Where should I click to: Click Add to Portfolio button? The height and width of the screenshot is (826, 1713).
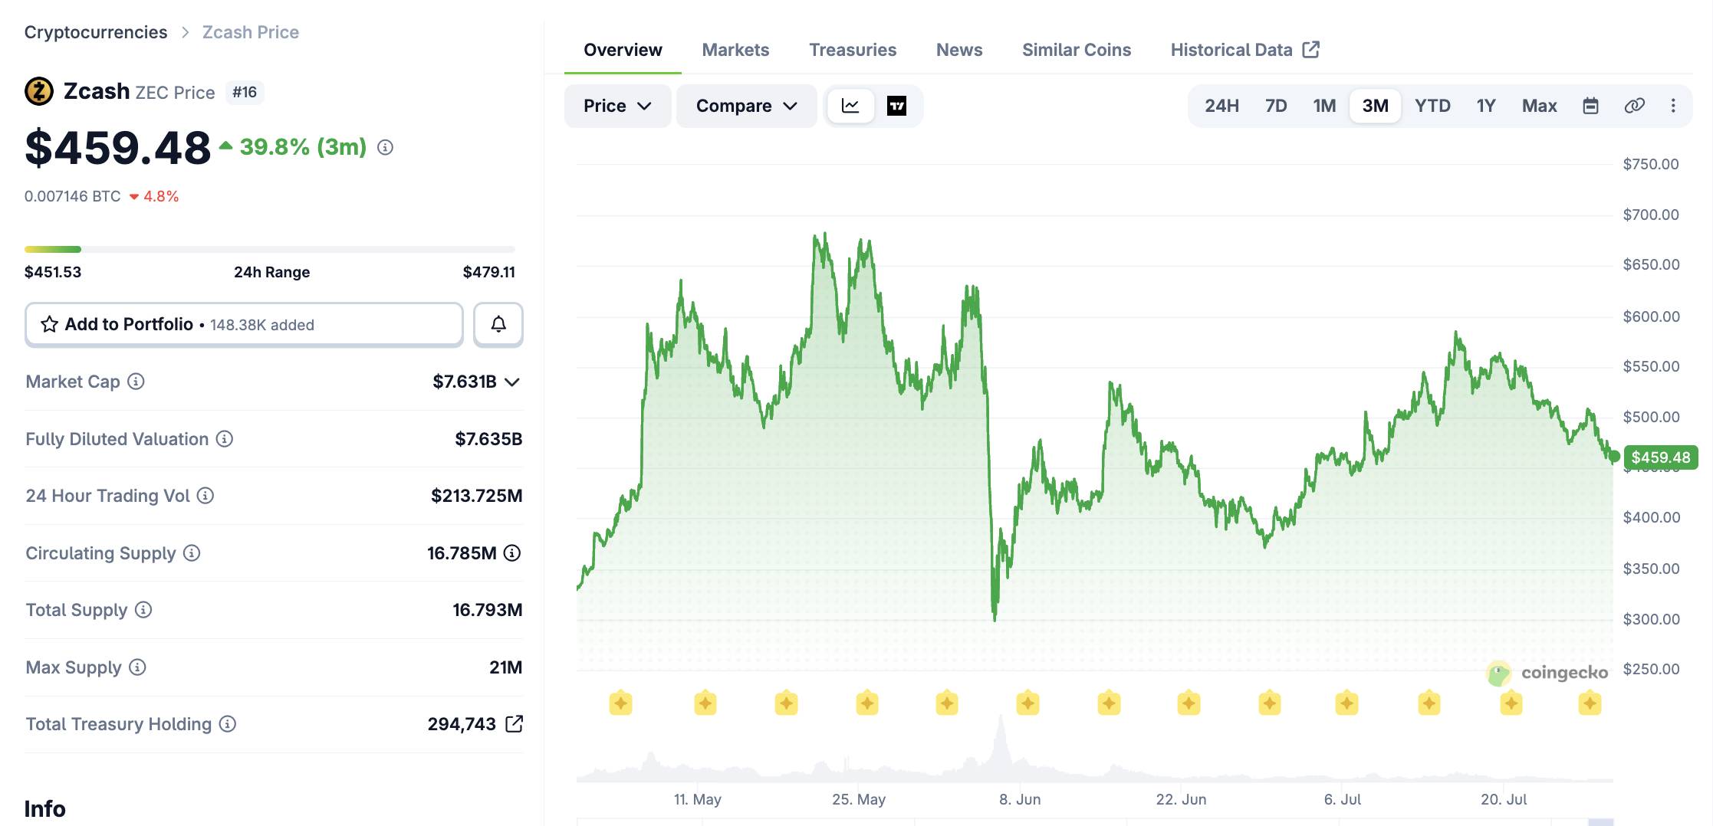point(244,324)
